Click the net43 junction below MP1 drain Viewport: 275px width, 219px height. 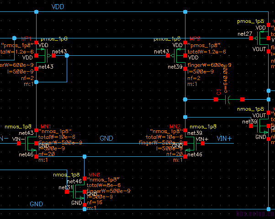[36, 82]
